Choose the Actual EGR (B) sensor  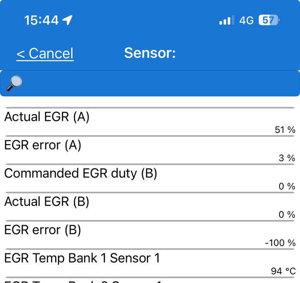click(x=150, y=207)
